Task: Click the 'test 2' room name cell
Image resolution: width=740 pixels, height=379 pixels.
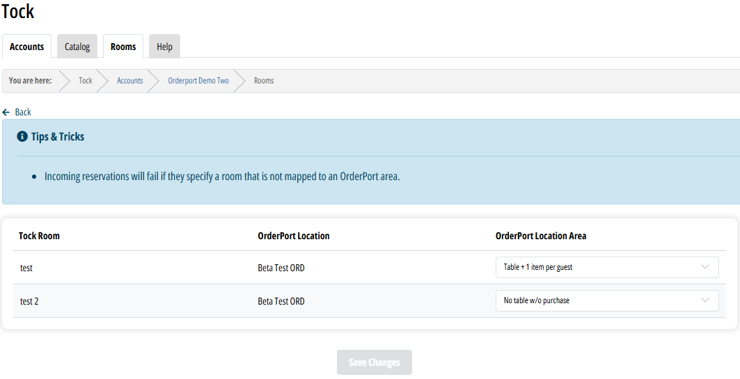Action: [x=29, y=301]
